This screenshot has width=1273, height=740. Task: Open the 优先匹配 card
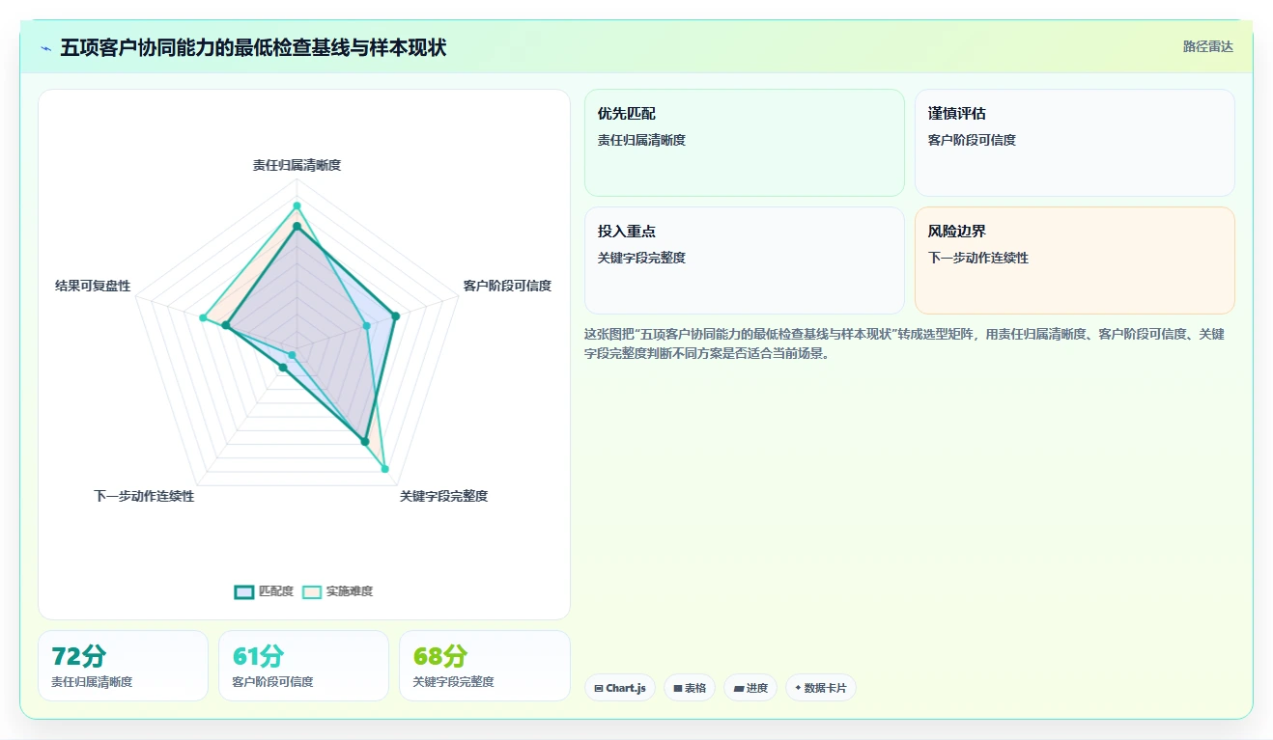745,143
